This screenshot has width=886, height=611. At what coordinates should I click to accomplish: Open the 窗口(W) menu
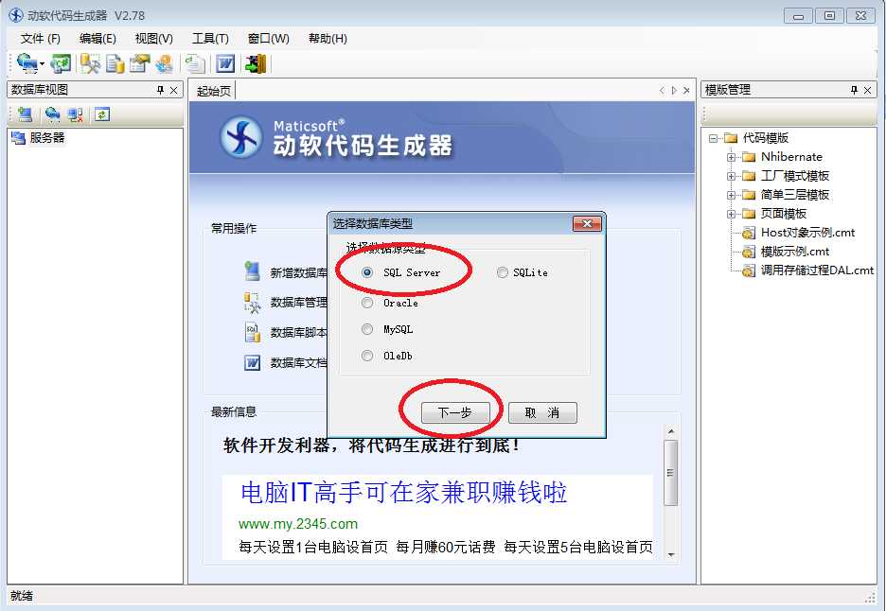point(269,39)
